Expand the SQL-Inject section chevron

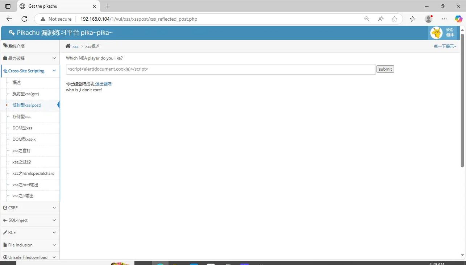(54, 220)
